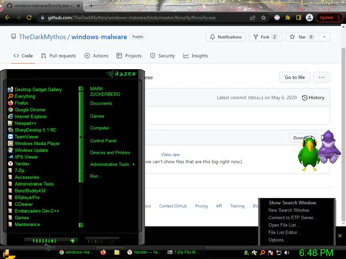The height and width of the screenshot is (259, 346).
Task: View commit History
Action: pyautogui.click(x=313, y=97)
